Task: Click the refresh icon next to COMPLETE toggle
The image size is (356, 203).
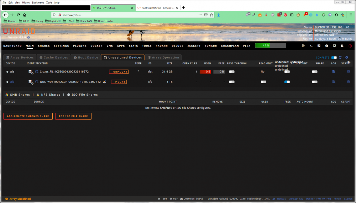Action: tap(340, 57)
